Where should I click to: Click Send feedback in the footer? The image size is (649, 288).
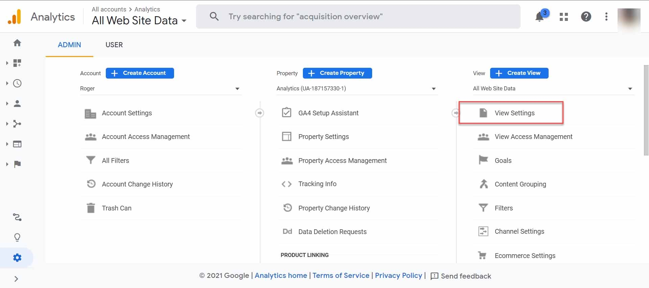461,276
